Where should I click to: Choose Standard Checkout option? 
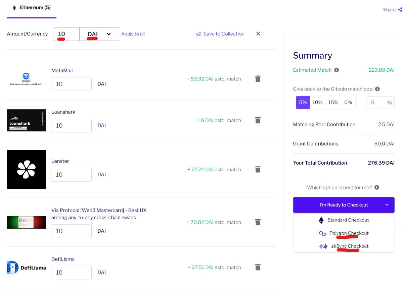344,220
